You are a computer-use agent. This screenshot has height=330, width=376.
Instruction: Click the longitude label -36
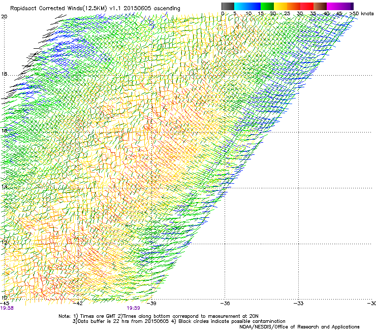[225, 304]
